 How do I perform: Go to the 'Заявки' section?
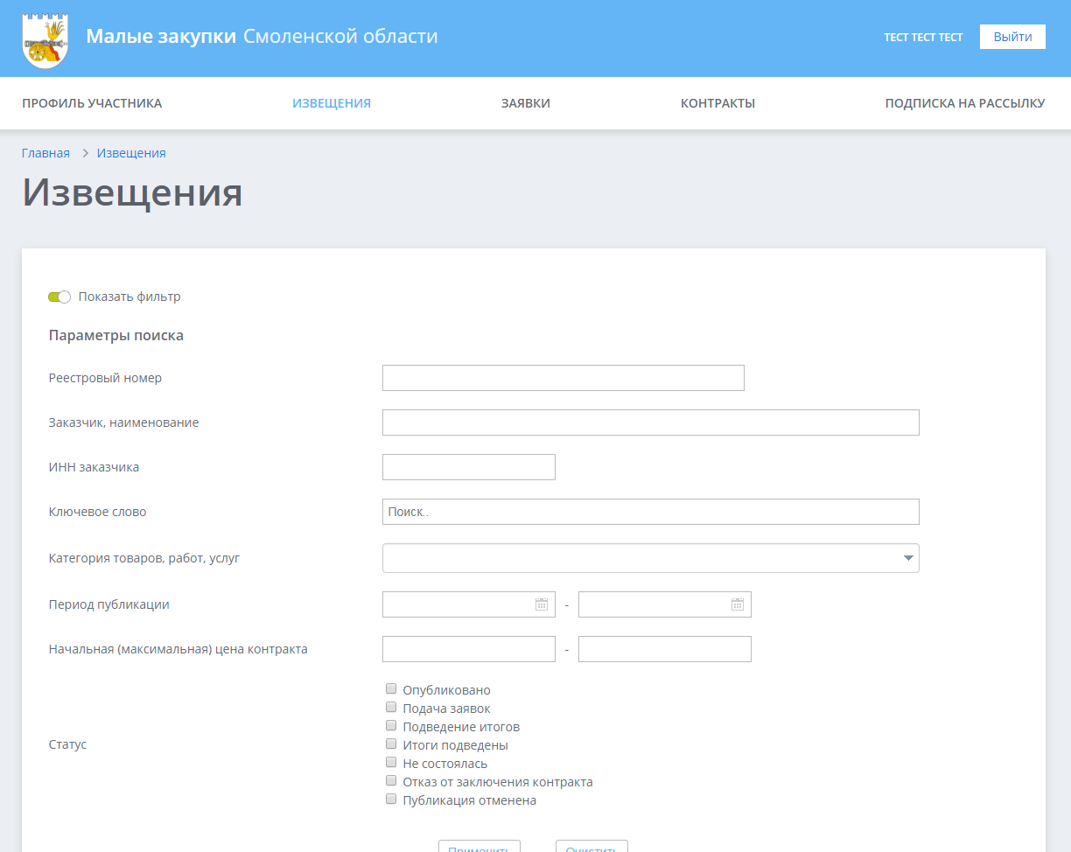pos(525,103)
